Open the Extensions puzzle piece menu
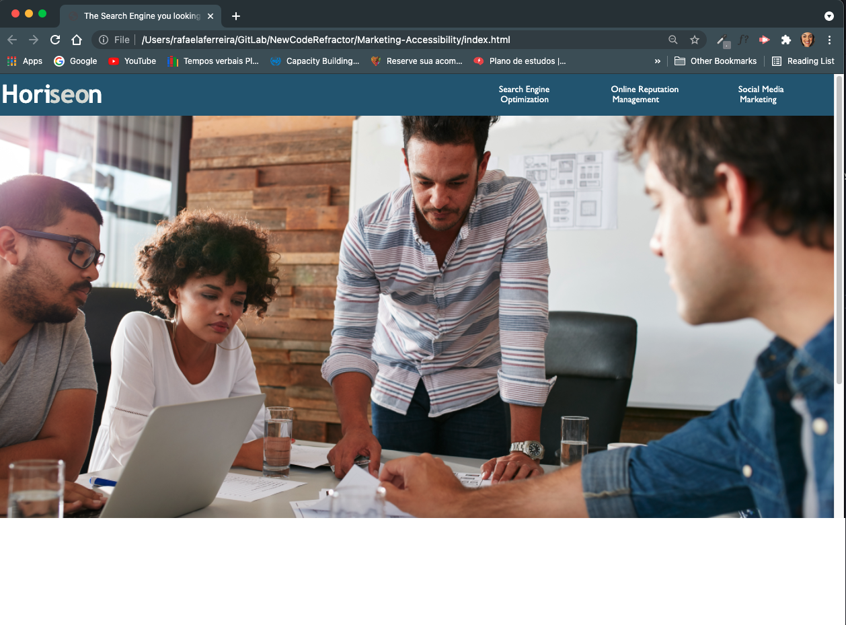The width and height of the screenshot is (846, 625). (786, 40)
